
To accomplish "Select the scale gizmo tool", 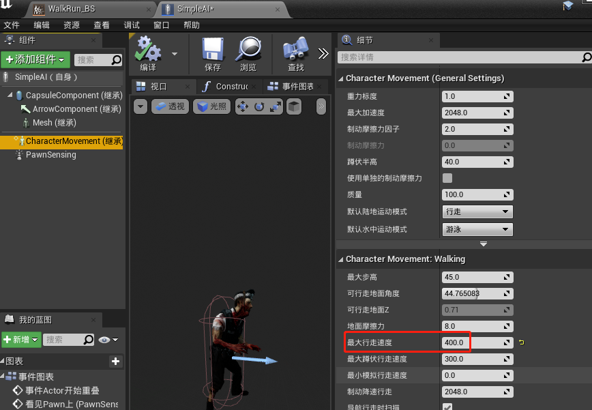I will pyautogui.click(x=276, y=107).
